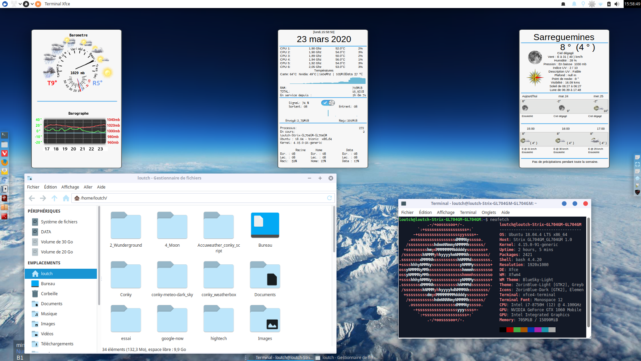Open the mail client in the left dock
Screen dimensions: 641x361
click(4, 171)
